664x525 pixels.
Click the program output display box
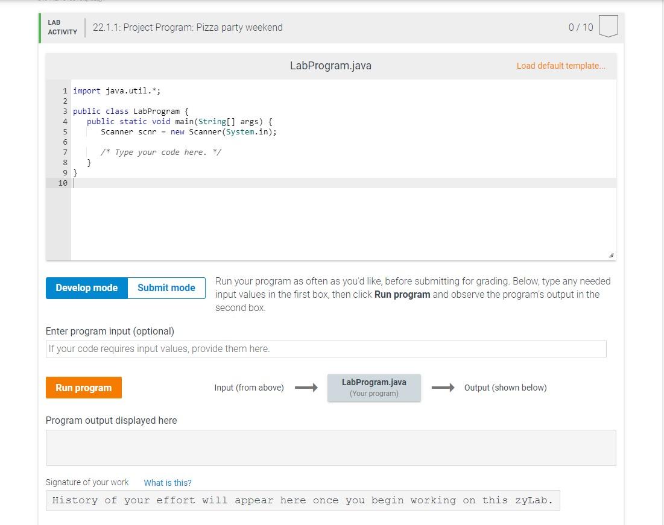pyautogui.click(x=330, y=447)
